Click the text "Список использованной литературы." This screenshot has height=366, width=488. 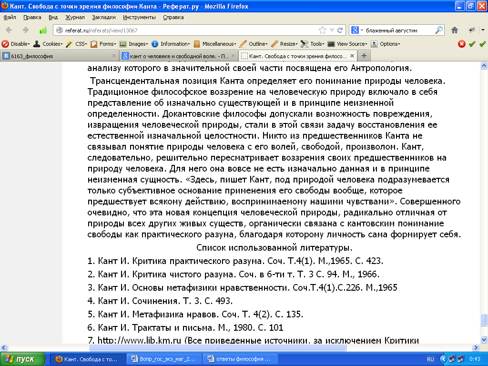274,248
